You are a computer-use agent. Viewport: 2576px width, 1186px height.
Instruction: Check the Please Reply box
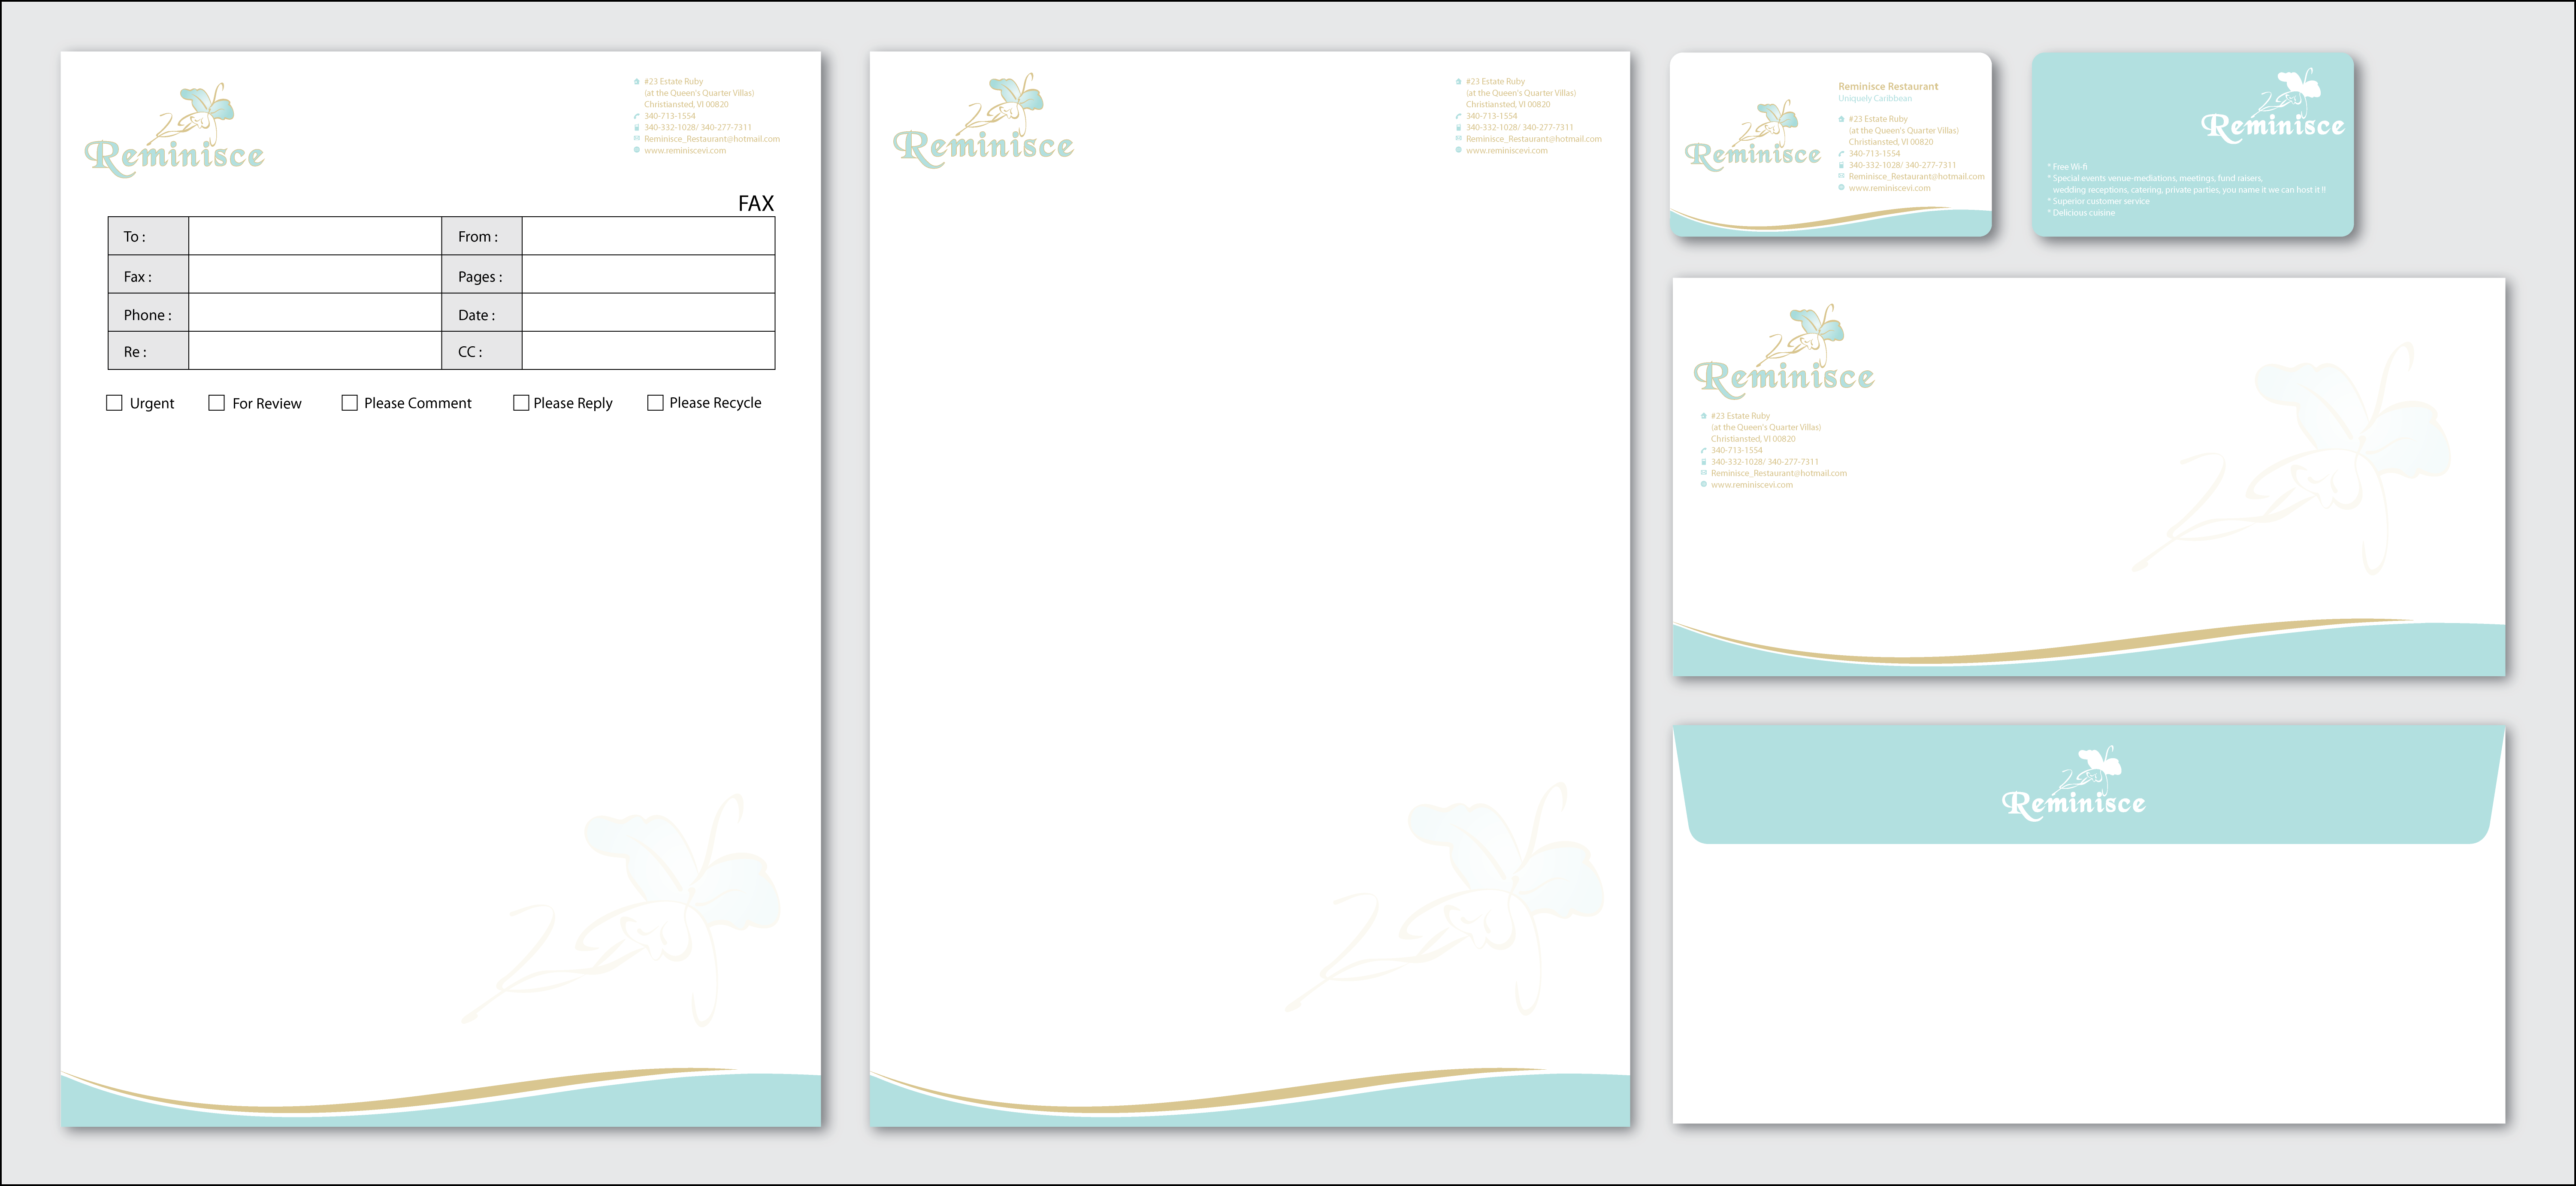(x=521, y=403)
